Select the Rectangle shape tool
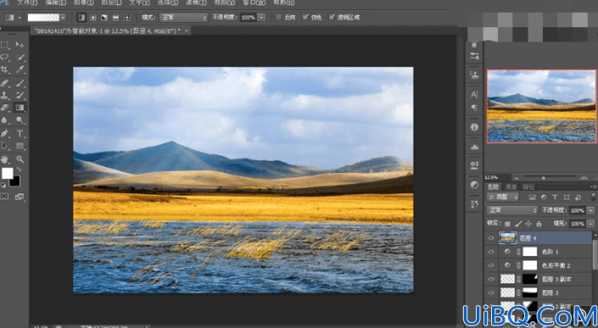 pyautogui.click(x=20, y=146)
